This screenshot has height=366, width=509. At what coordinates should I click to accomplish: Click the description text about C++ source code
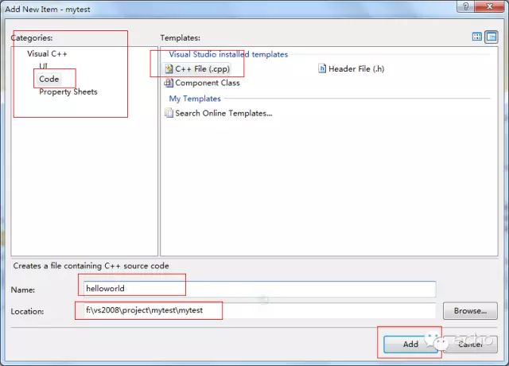[91, 266]
